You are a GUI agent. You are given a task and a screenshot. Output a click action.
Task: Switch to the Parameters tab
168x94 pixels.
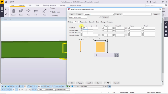(x=84, y=22)
